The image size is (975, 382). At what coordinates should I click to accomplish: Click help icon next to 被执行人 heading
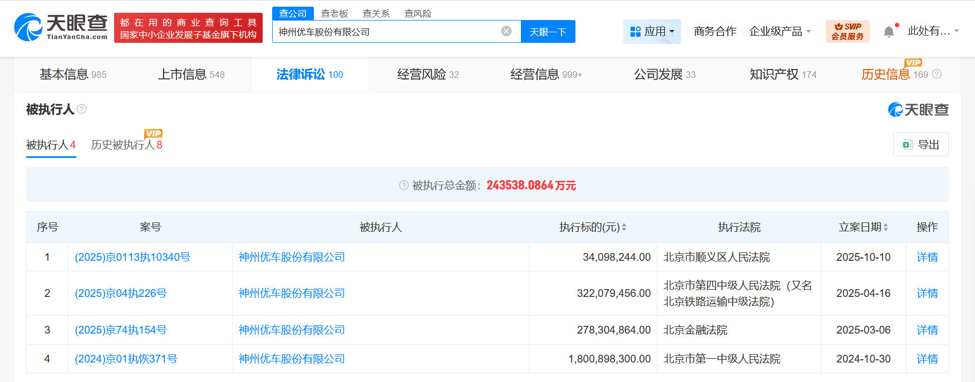tap(82, 109)
